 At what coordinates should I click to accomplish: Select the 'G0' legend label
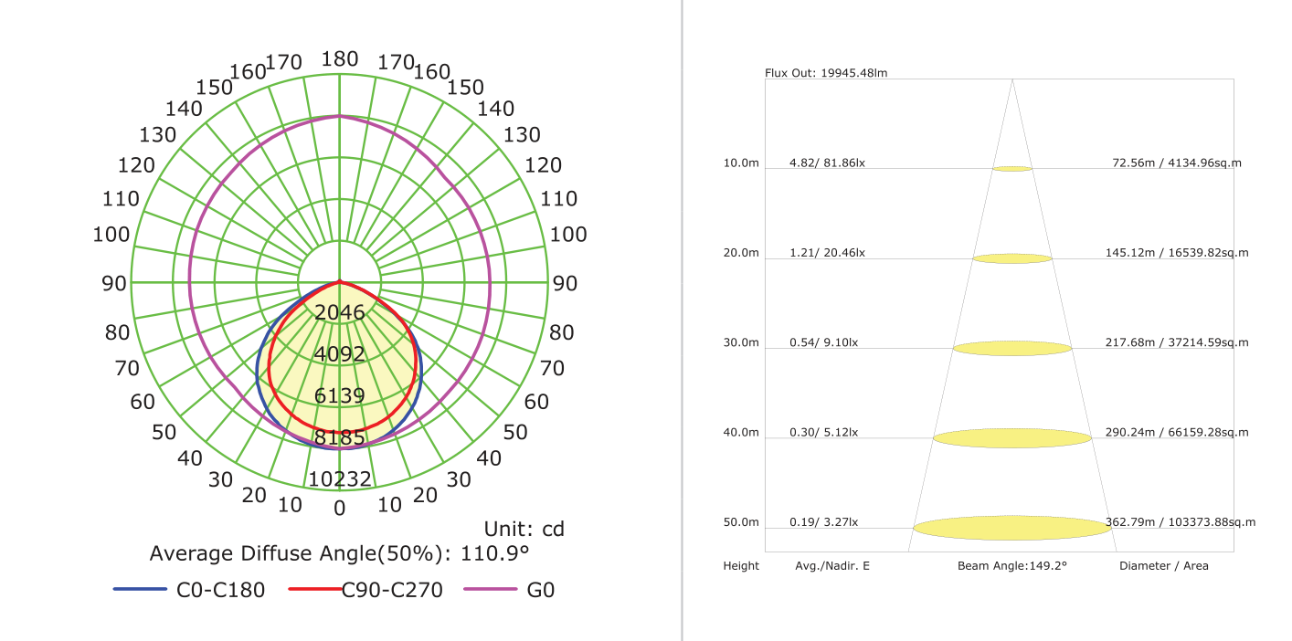[x=541, y=590]
